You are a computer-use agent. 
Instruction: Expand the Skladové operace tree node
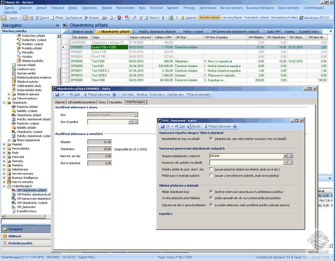point(9,94)
